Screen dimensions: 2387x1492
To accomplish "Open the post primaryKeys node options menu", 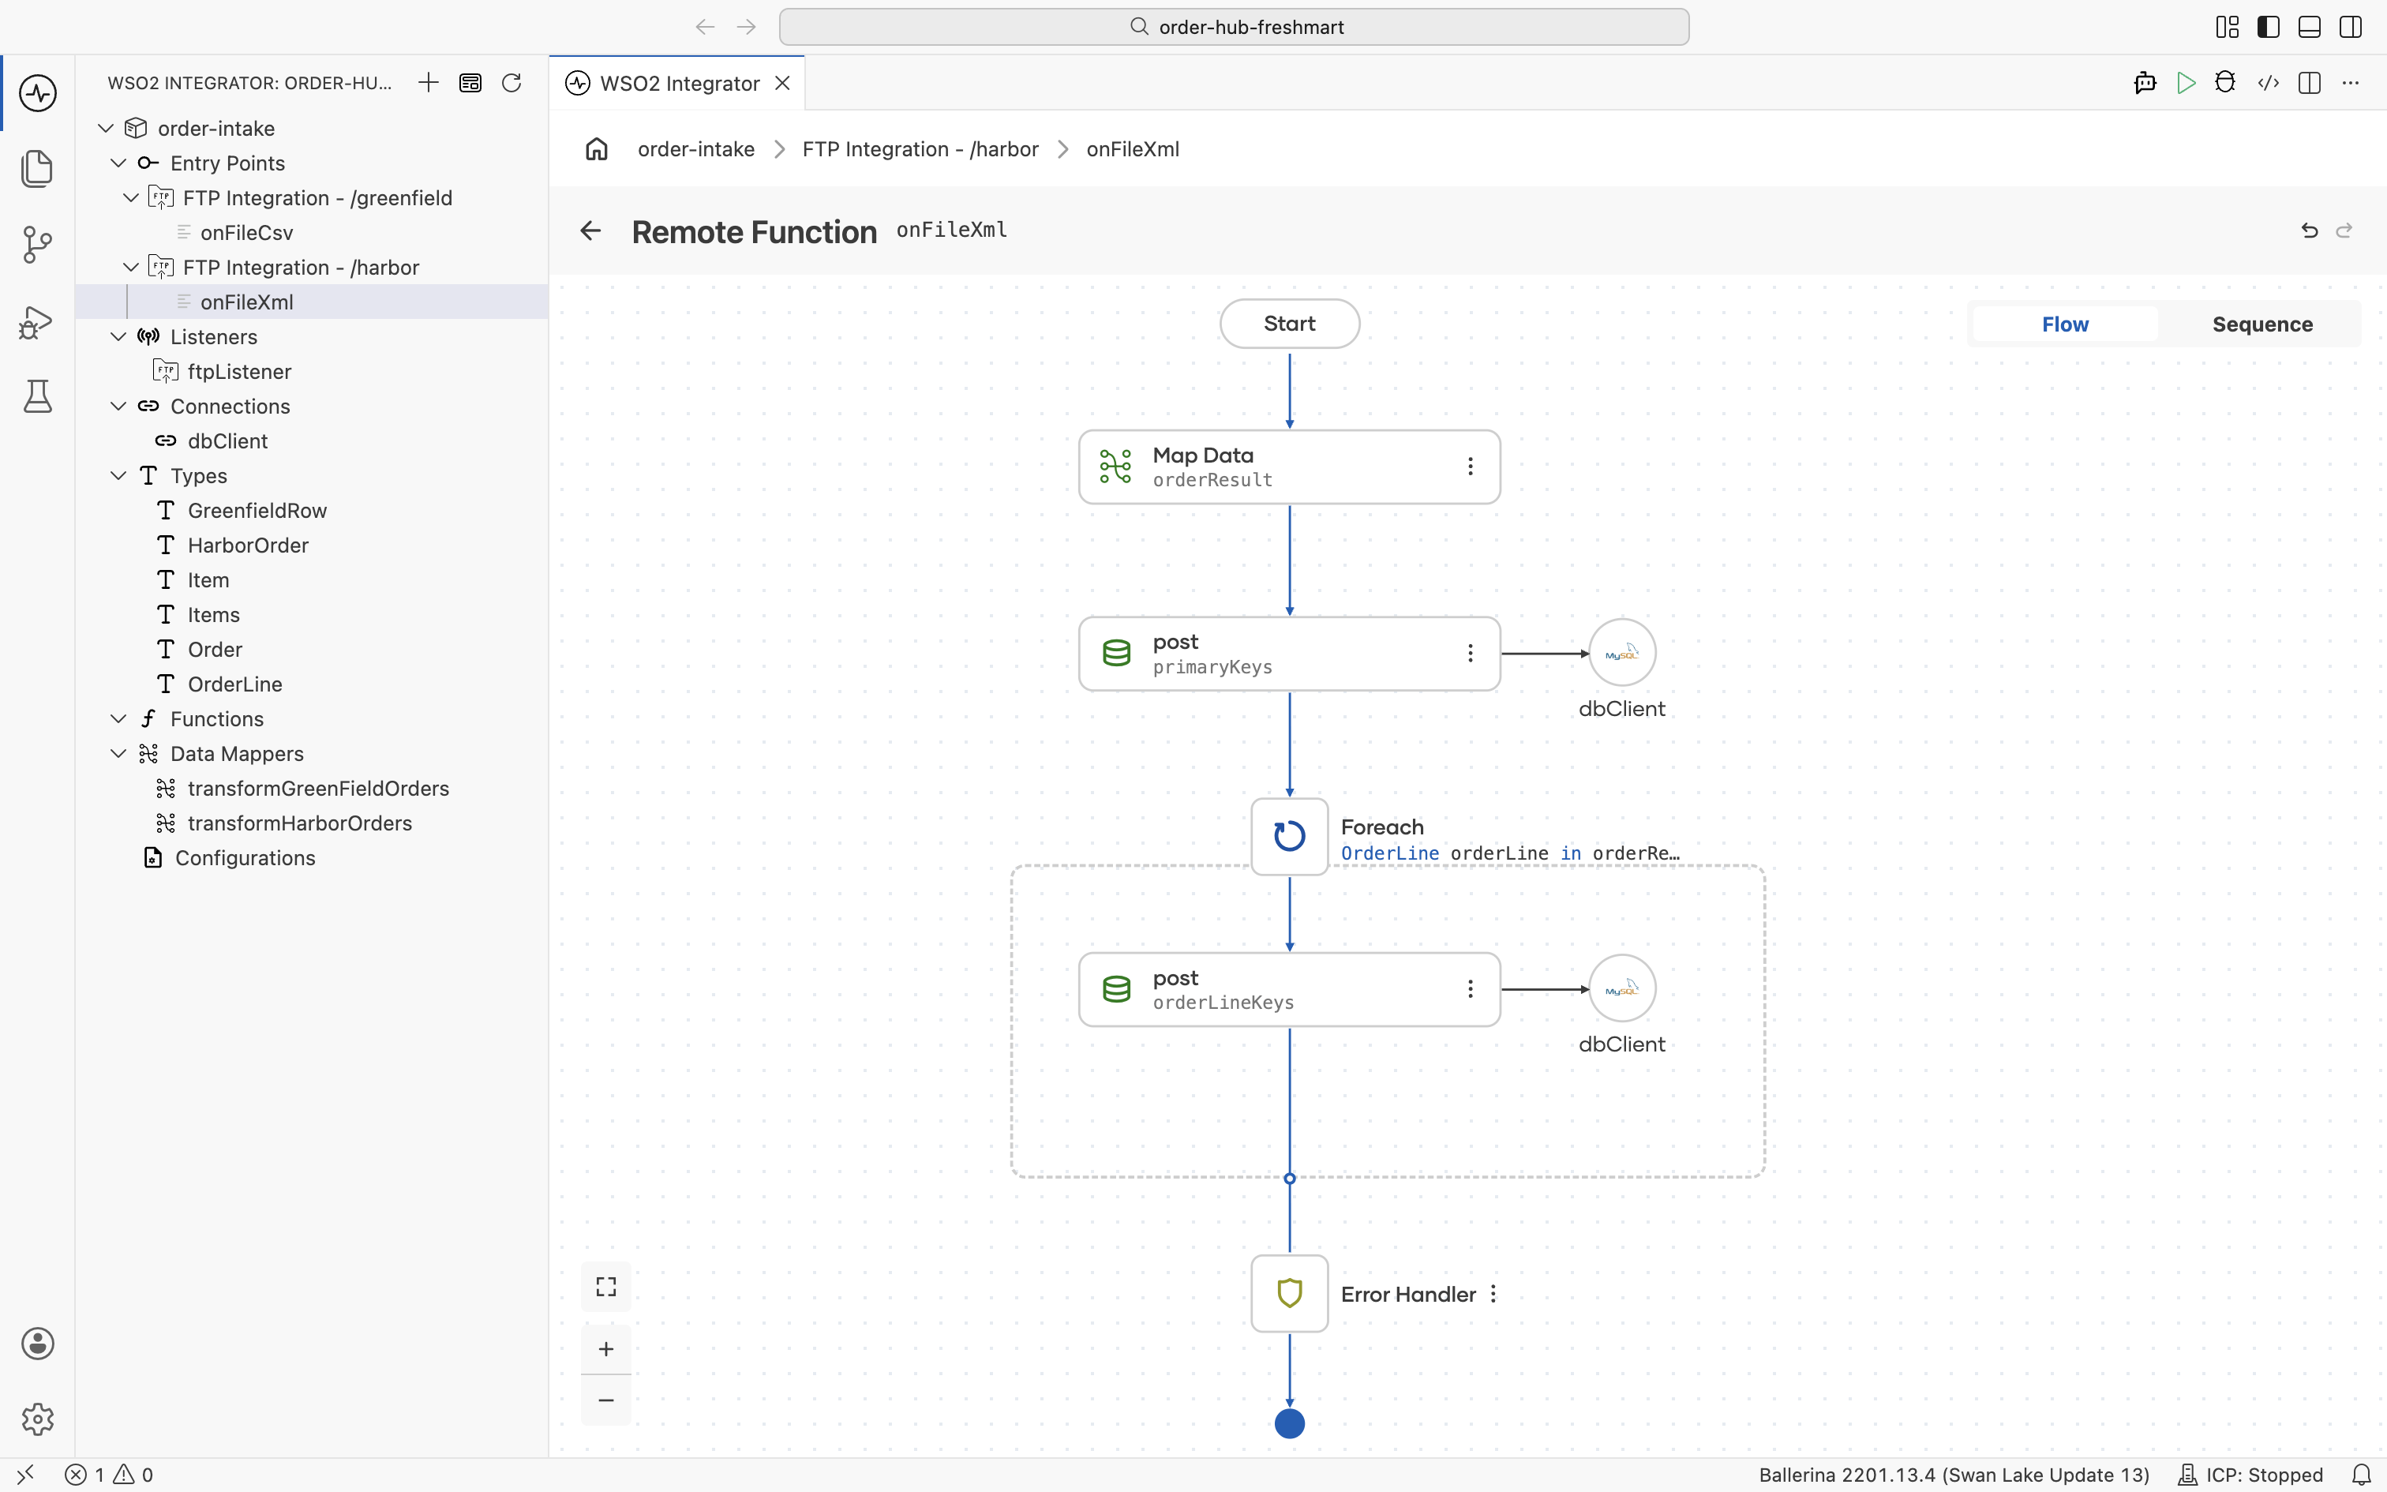I will point(1470,654).
